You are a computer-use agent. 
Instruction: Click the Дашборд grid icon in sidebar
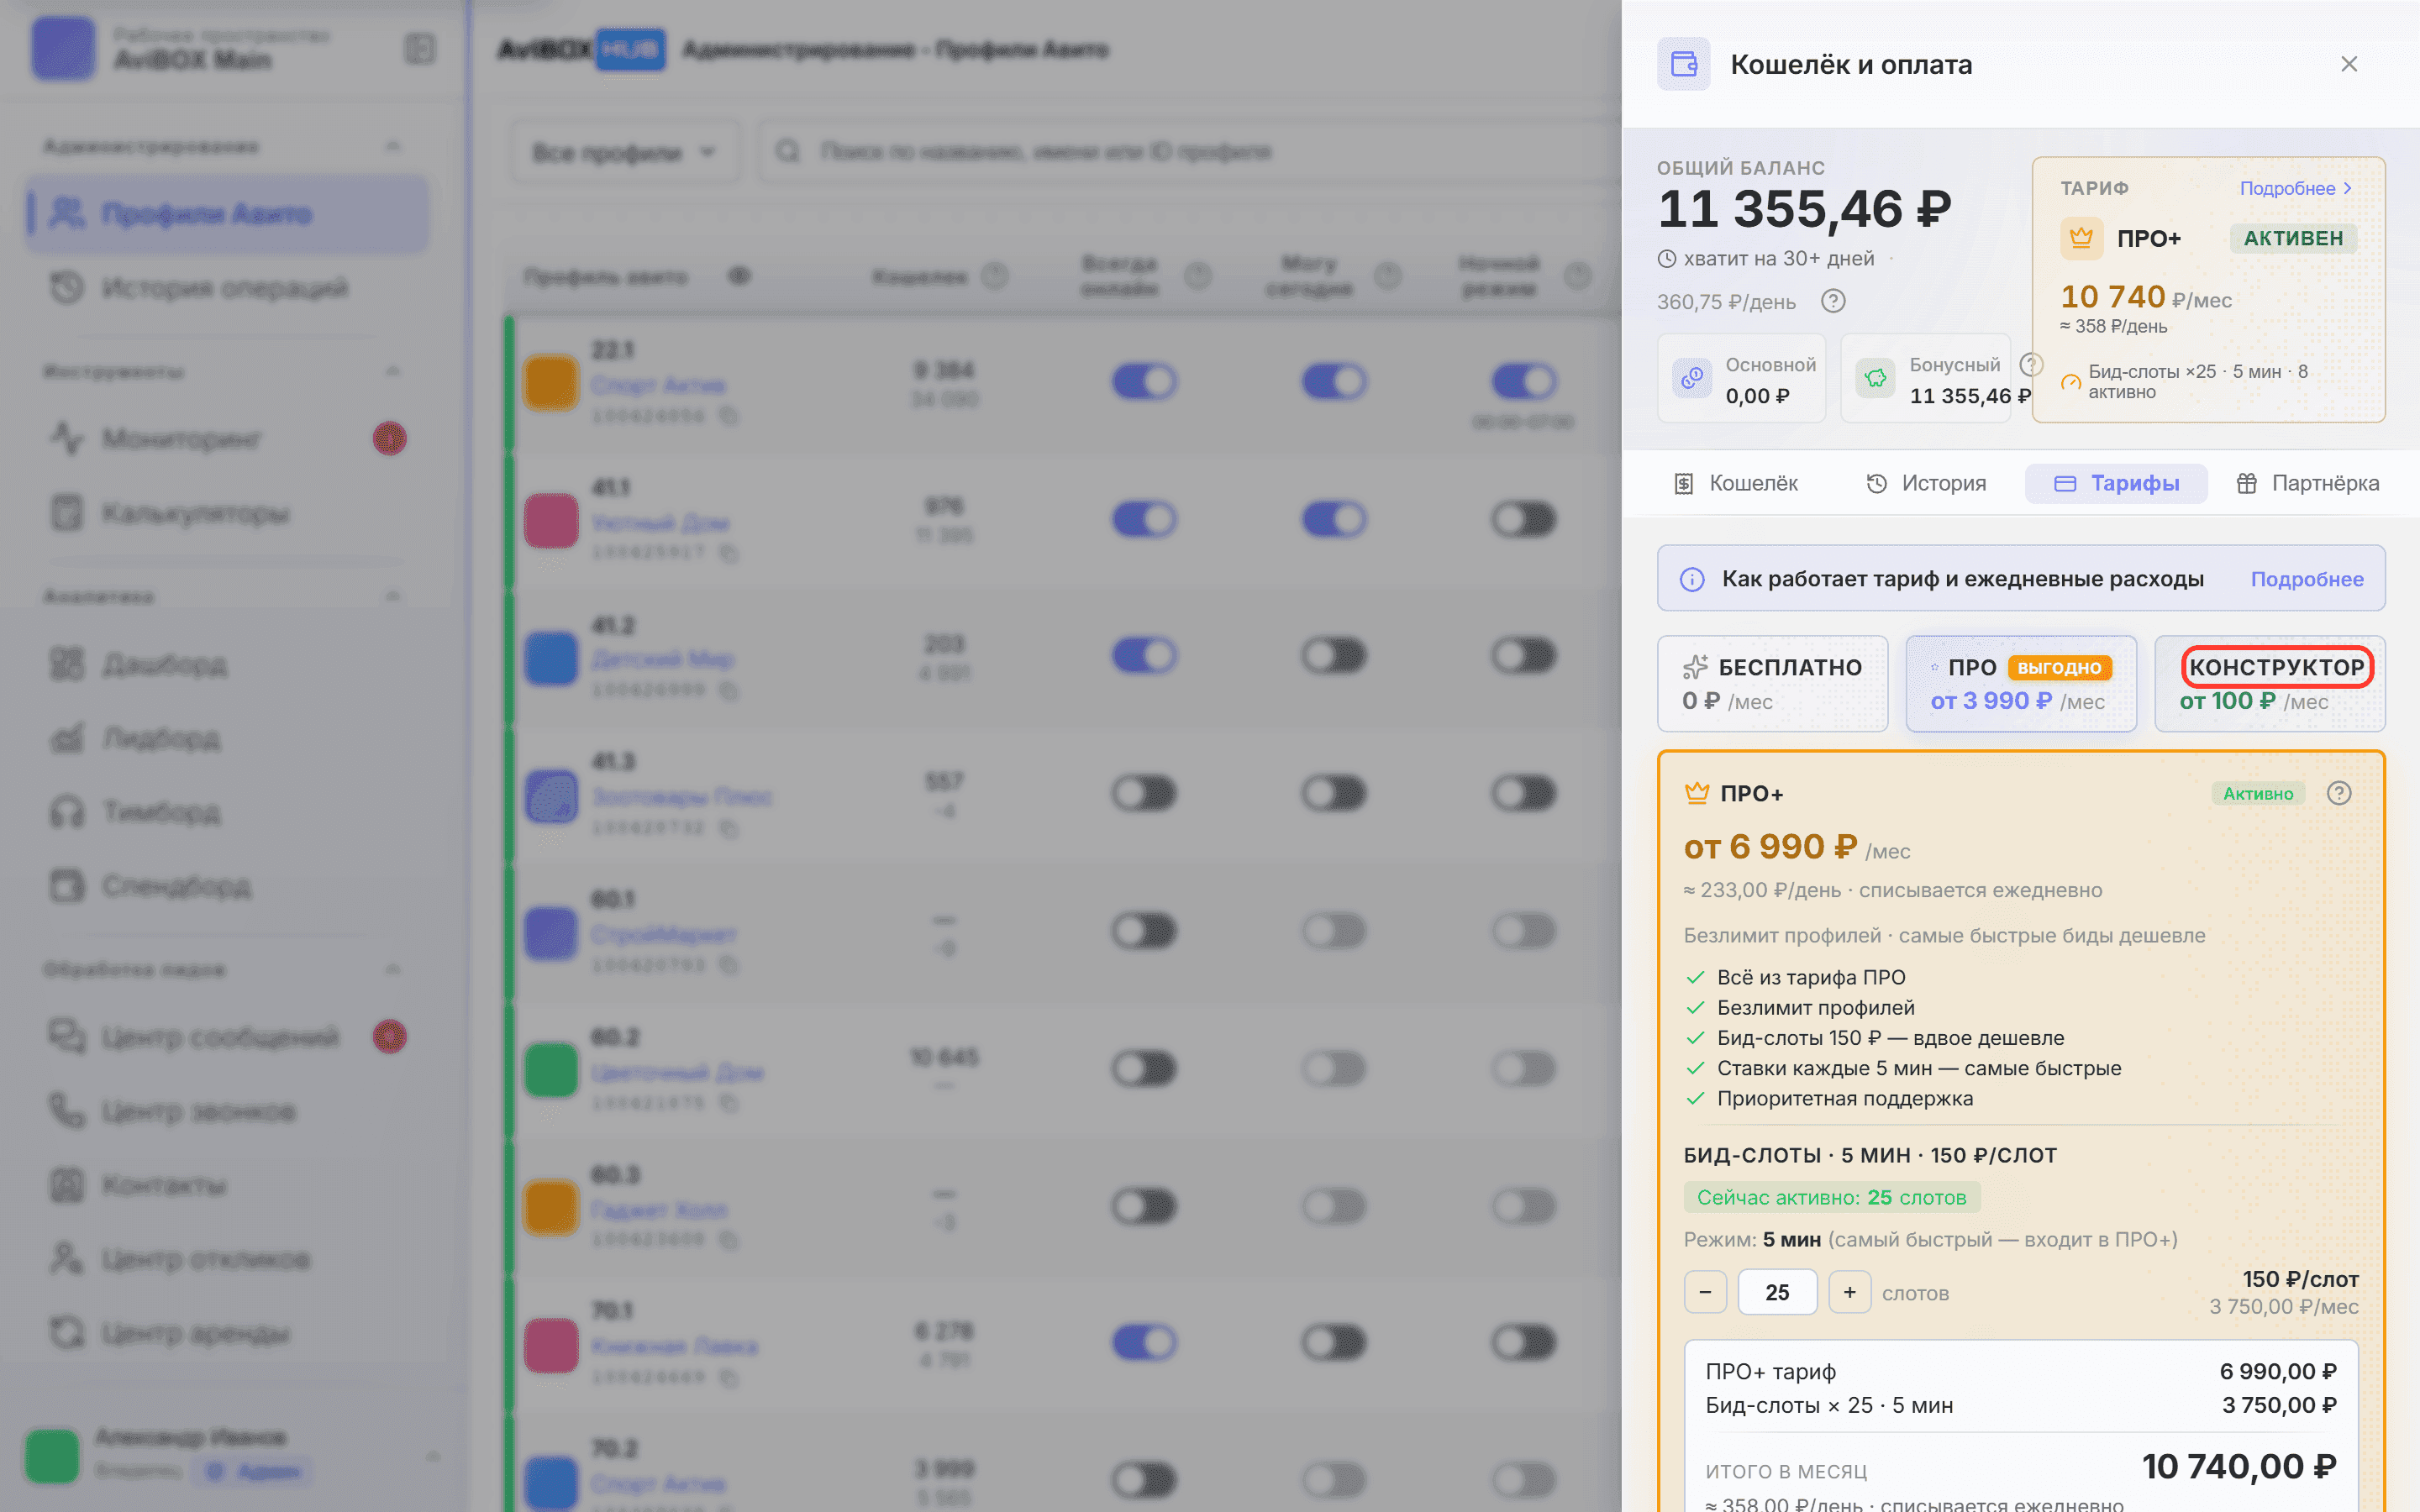[67, 663]
